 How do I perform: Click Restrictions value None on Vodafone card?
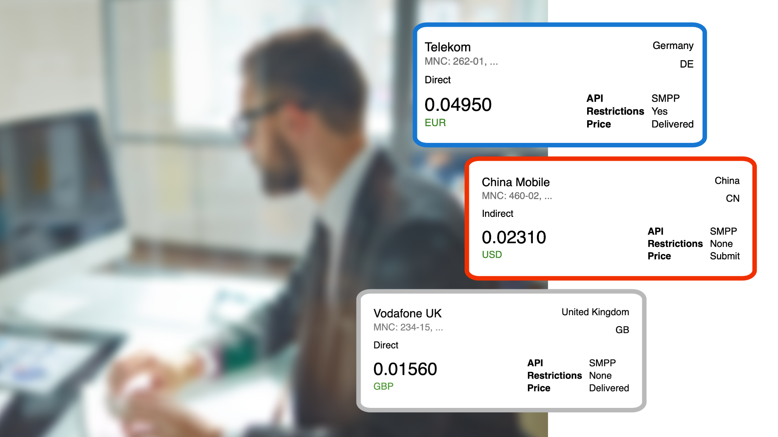pyautogui.click(x=600, y=375)
